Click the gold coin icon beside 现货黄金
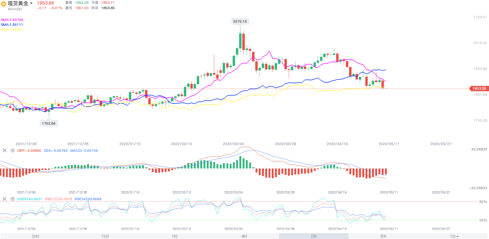The image size is (489, 239). 4,4
